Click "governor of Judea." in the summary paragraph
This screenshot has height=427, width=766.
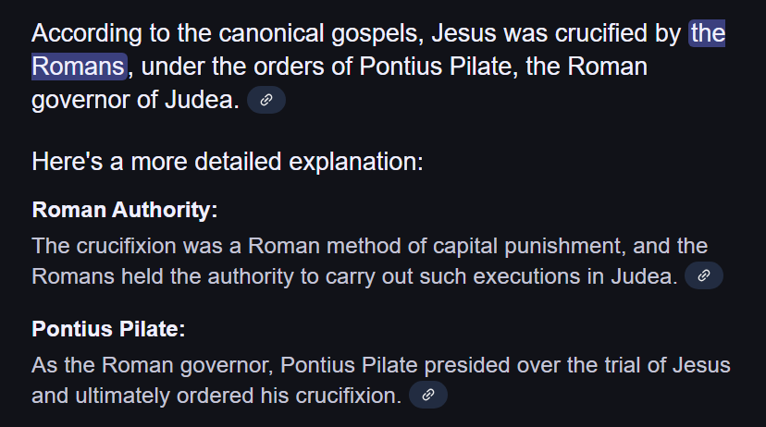coord(135,100)
